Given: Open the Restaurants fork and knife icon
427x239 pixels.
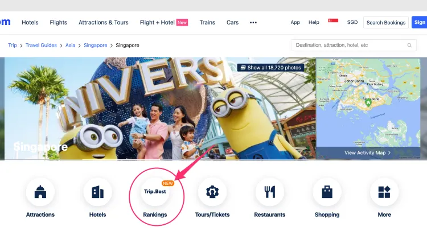Looking at the screenshot, I should [270, 192].
